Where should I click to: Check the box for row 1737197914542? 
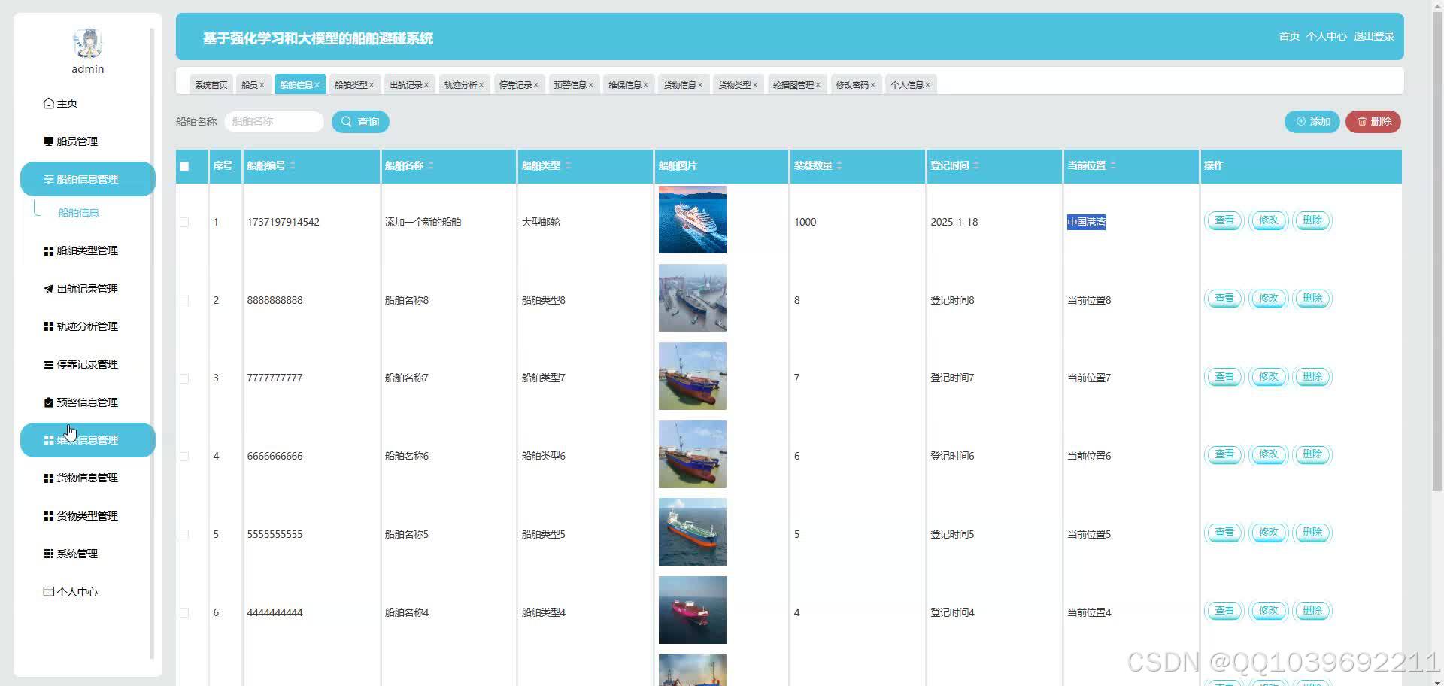coord(184,222)
